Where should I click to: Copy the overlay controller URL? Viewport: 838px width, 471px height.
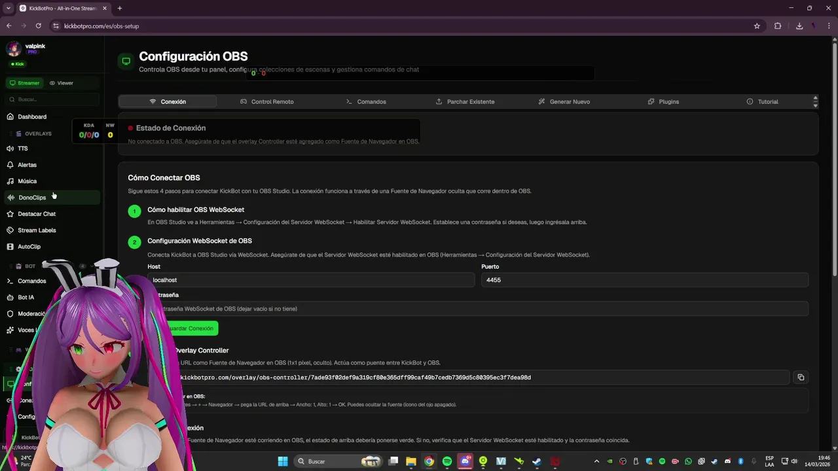801,377
